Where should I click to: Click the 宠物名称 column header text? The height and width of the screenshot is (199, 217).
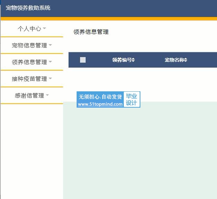click(174, 60)
